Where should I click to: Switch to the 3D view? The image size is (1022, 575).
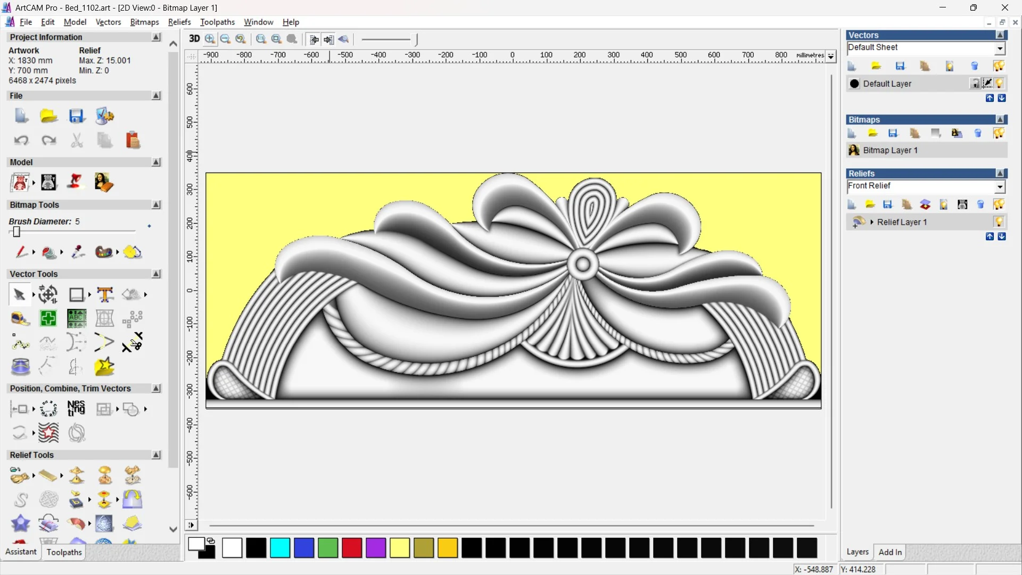(194, 39)
